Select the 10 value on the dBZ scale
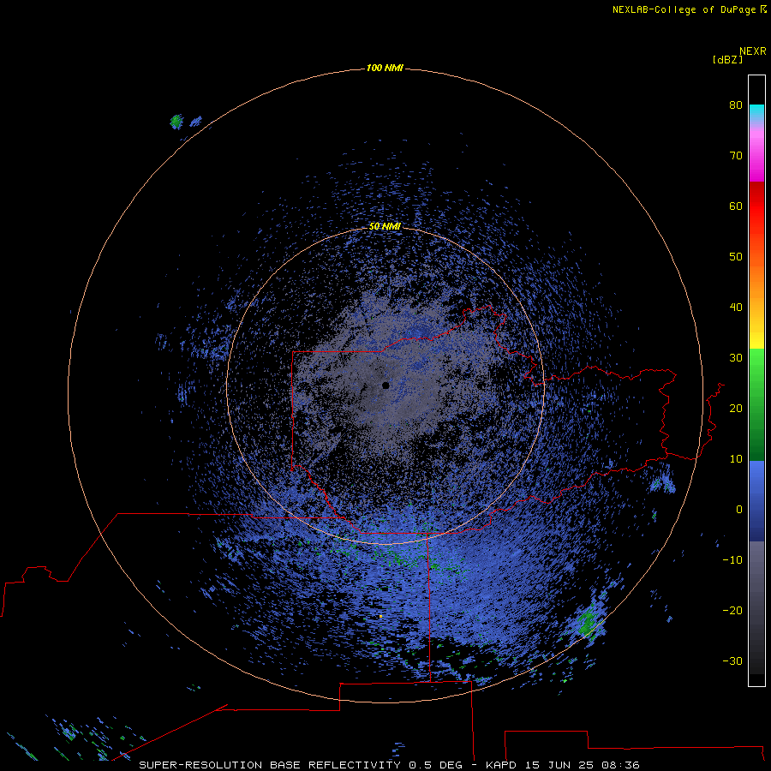Image resolution: width=771 pixels, height=771 pixels. click(736, 459)
